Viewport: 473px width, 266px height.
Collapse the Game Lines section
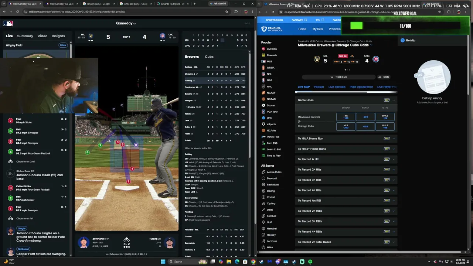[394, 100]
